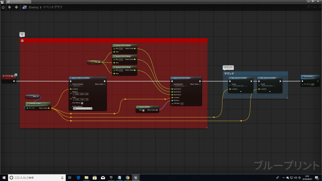Toggle the Roll checkbox on Random Rotator
The height and width of the screenshot is (181, 322).
click(x=143, y=110)
